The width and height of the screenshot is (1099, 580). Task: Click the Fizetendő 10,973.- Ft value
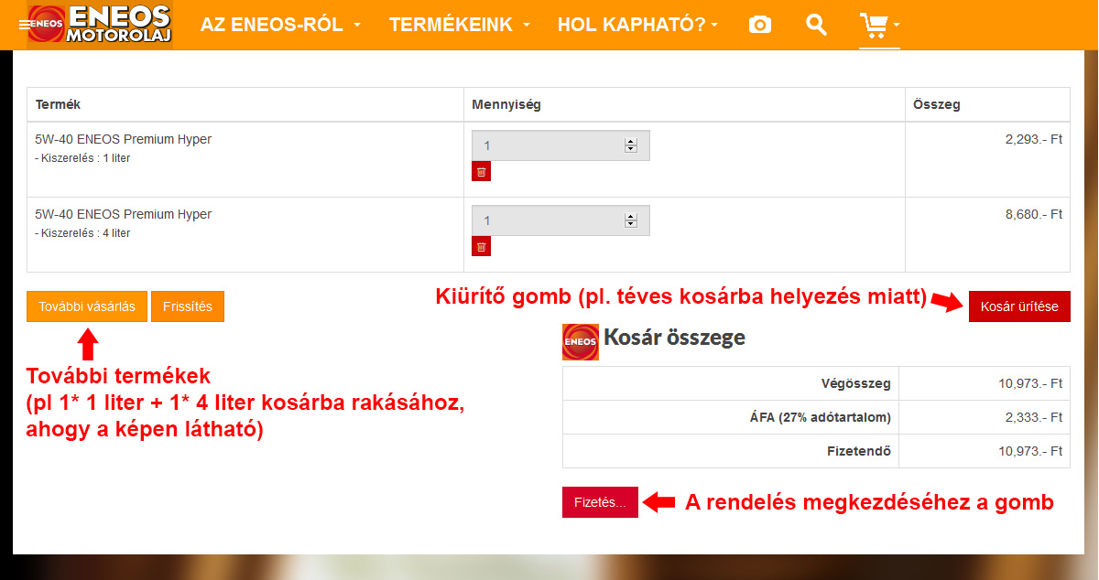(x=1030, y=451)
